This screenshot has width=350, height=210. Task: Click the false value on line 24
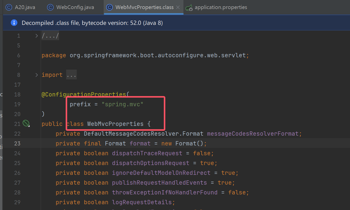pos(202,153)
